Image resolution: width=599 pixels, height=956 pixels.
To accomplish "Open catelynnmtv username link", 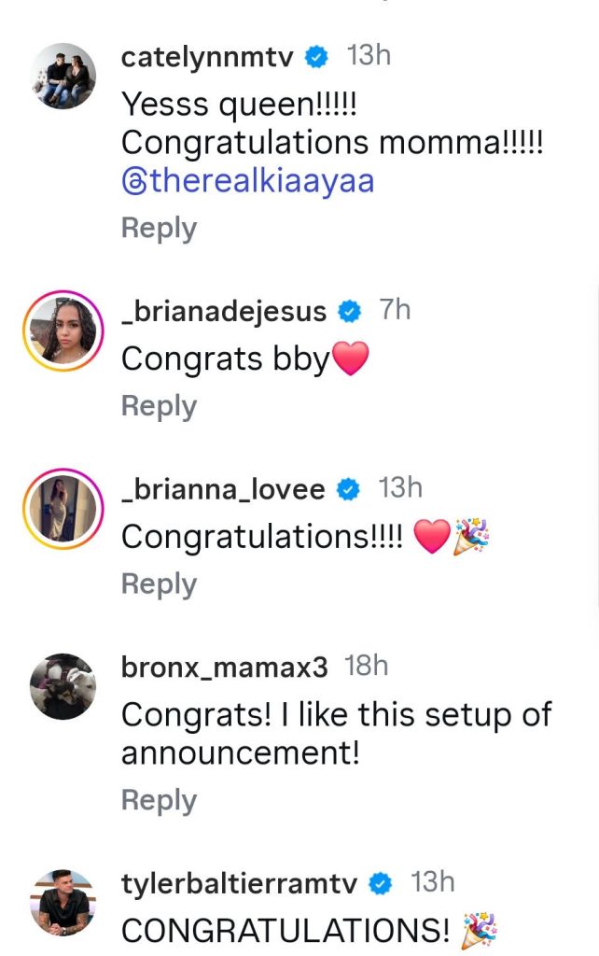I will click(208, 58).
